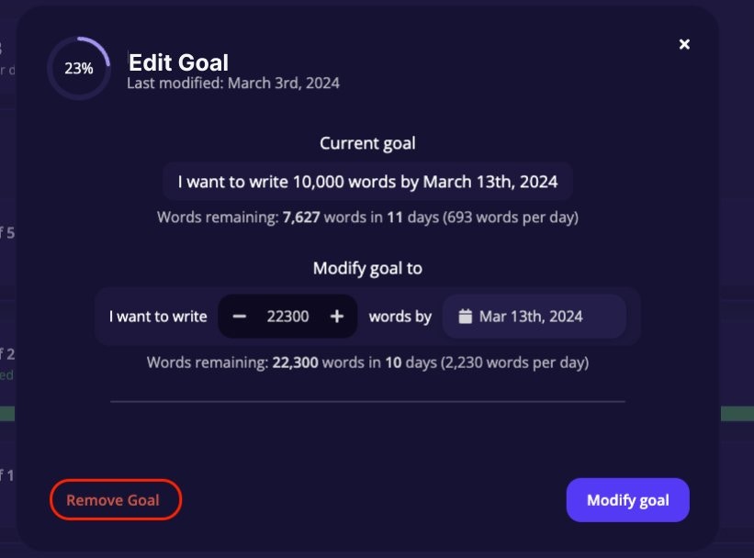754x558 pixels.
Task: Click Remove Goal
Action: (114, 499)
